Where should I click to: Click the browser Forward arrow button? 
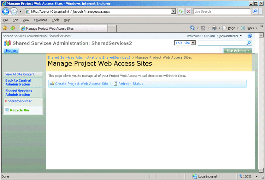pyautogui.click(x=14, y=12)
